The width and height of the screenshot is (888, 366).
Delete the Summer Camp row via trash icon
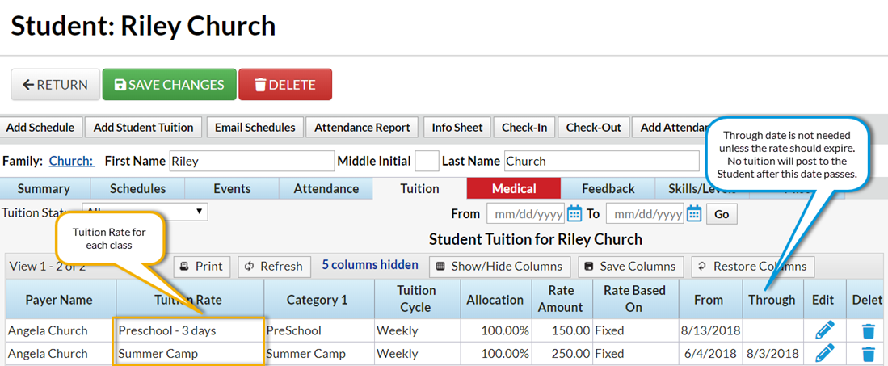coord(868,353)
